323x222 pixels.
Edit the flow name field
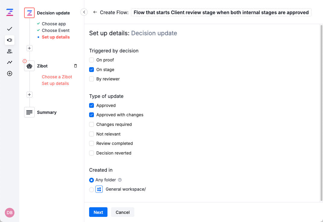(x=221, y=12)
